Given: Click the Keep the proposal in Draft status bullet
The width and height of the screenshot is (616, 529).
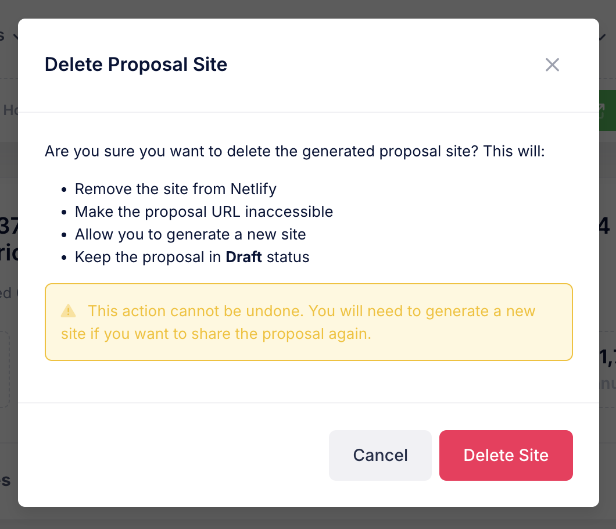Looking at the screenshot, I should (192, 257).
